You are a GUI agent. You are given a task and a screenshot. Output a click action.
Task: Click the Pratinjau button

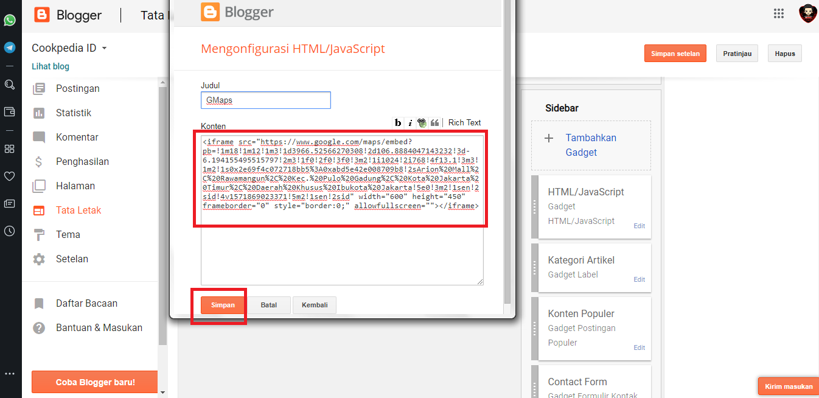tap(737, 54)
